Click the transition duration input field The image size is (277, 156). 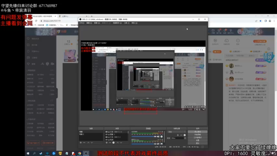[177, 138]
